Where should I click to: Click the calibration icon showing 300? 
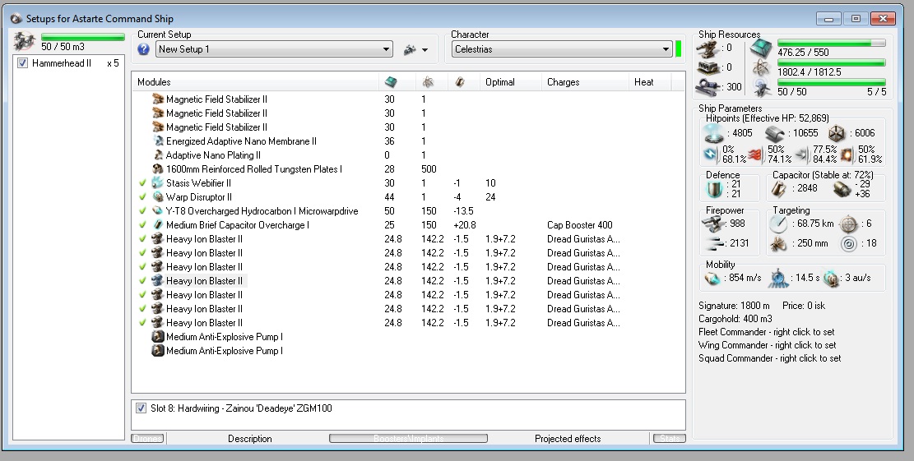tap(707, 88)
